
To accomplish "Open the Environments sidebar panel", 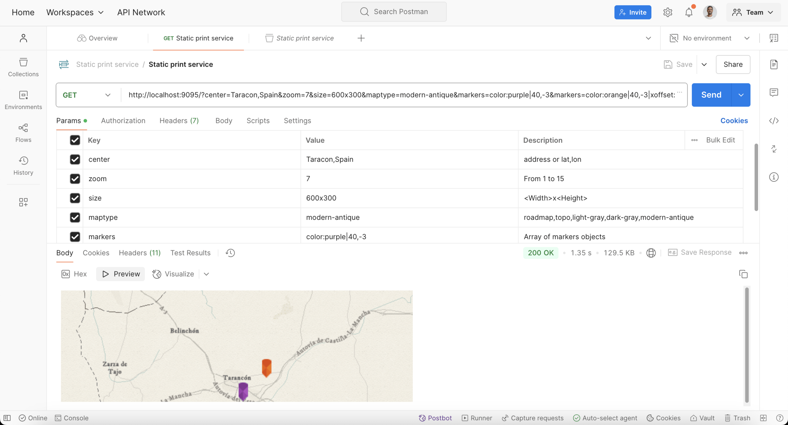I will point(23,100).
